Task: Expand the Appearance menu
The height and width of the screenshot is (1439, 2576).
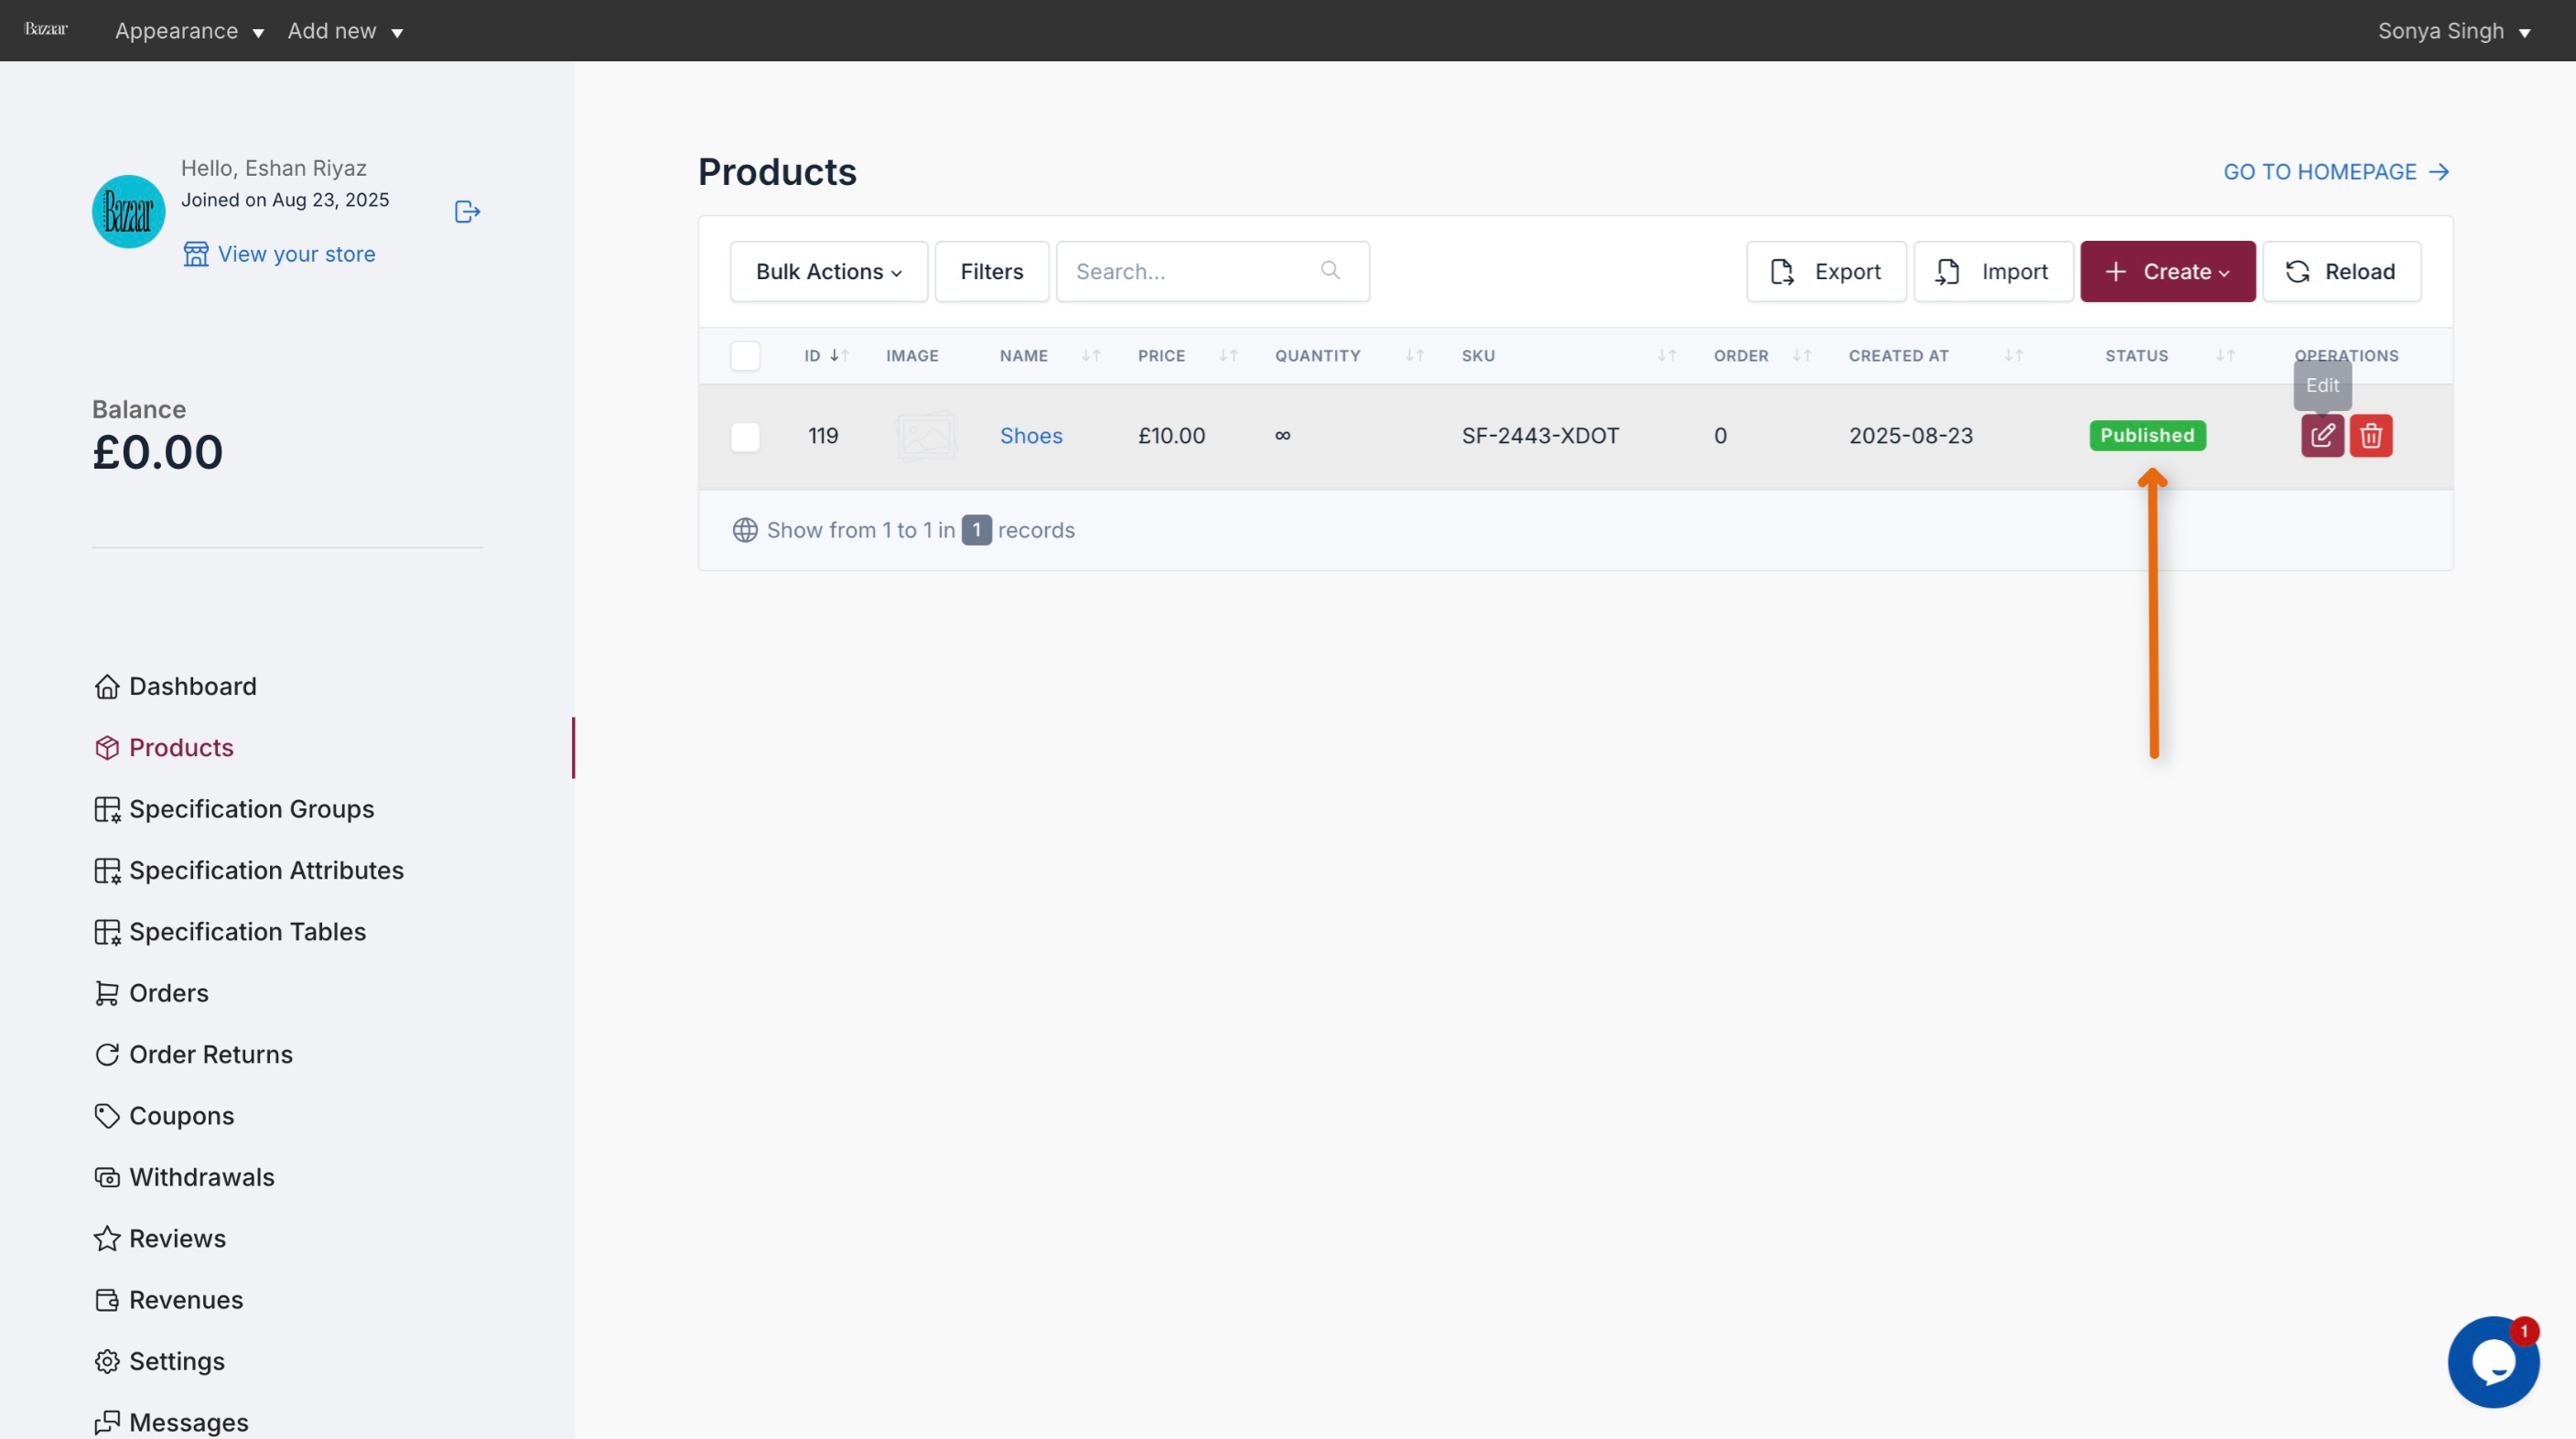Action: coord(189,31)
